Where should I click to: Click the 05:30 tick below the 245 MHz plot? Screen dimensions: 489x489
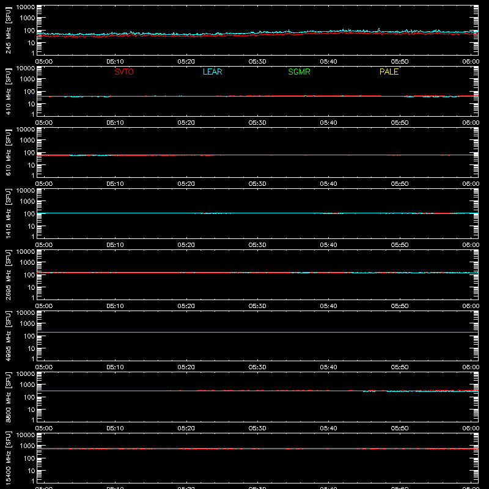(x=257, y=62)
